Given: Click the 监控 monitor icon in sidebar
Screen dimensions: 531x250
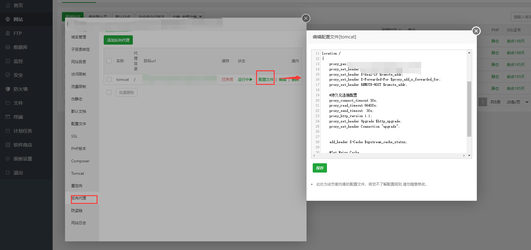Looking at the screenshot, I should coord(8,61).
